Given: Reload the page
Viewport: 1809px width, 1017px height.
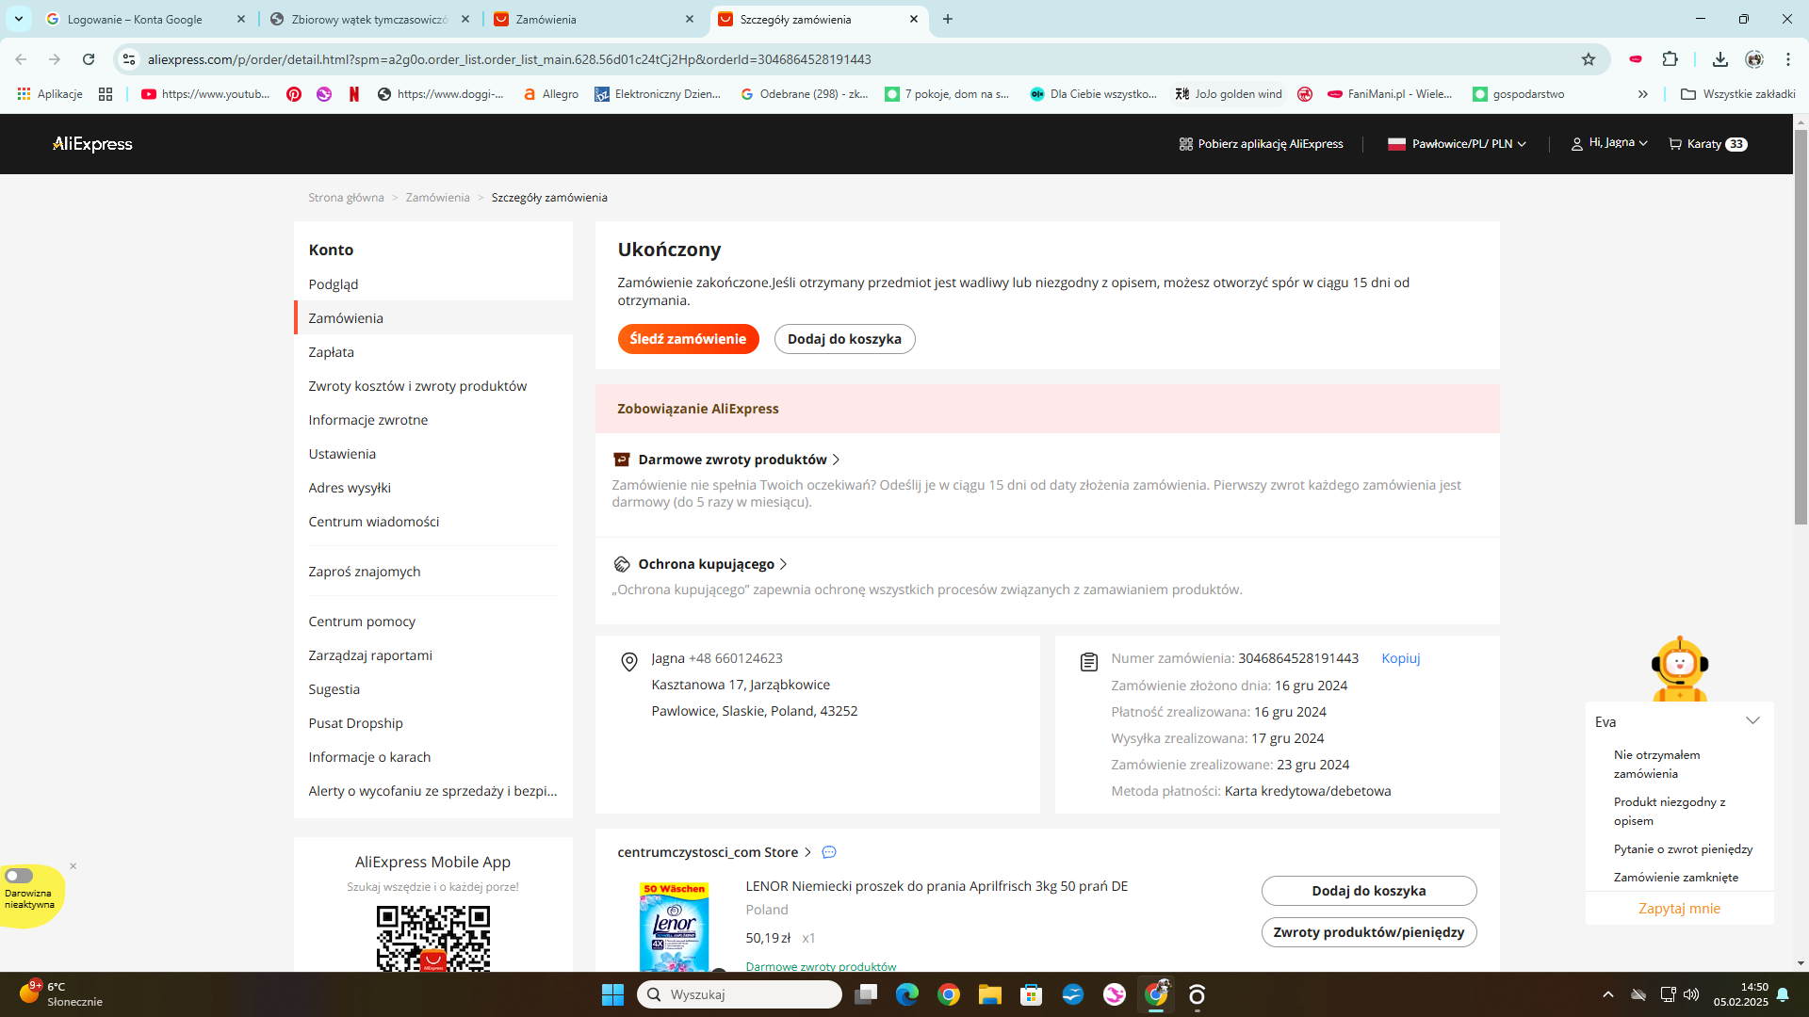Looking at the screenshot, I should [89, 59].
